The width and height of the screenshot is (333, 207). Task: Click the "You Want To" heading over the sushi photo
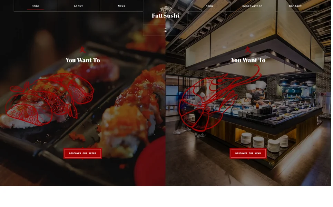tap(82, 60)
